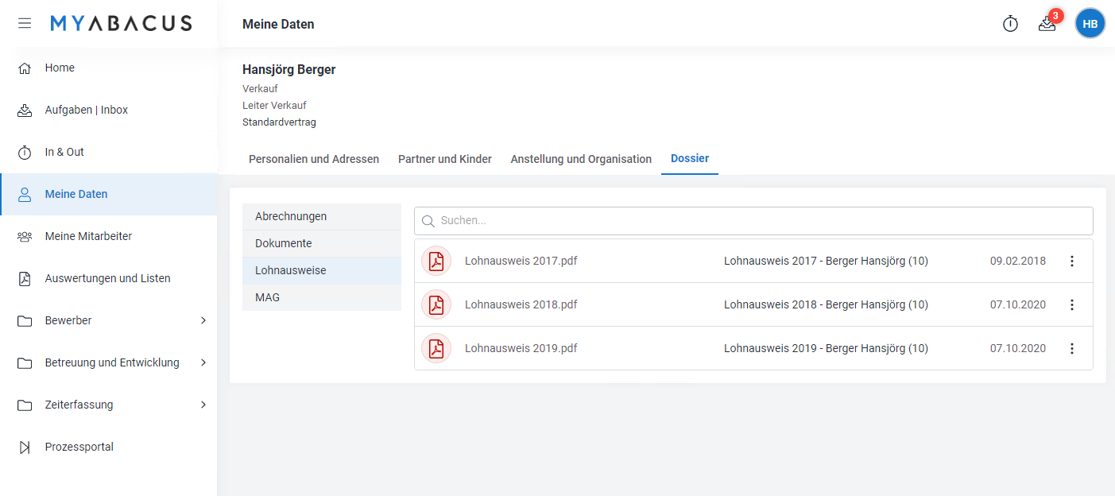Open the stopwatch timer icon in header
1115x496 pixels.
pos(1010,24)
